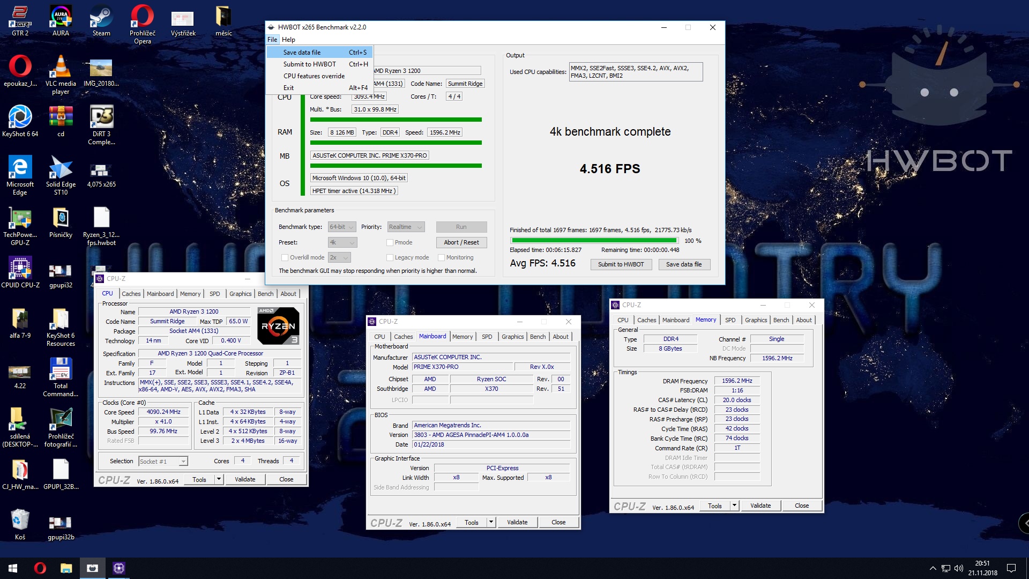The height and width of the screenshot is (579, 1029).
Task: Open the cd archive icon
Action: coord(61,122)
